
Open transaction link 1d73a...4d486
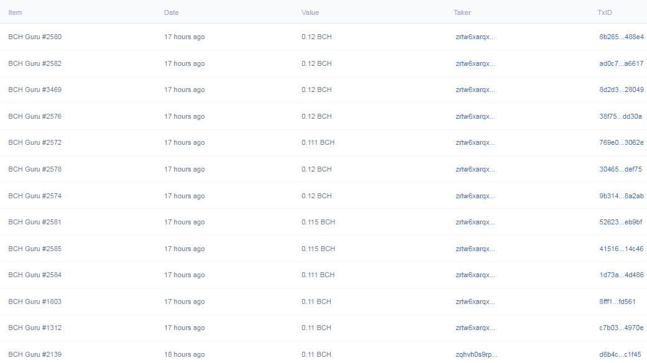coord(622,275)
